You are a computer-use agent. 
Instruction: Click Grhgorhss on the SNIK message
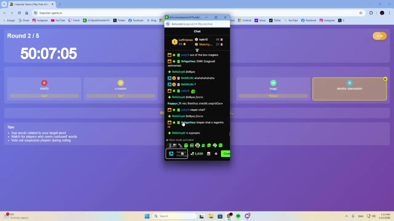[188, 61]
